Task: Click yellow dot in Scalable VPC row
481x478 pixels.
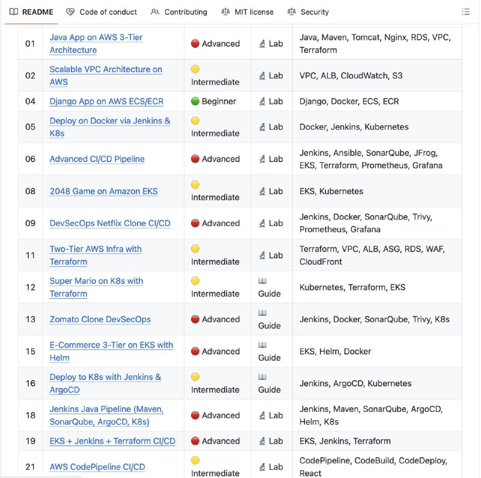Action: (x=195, y=69)
